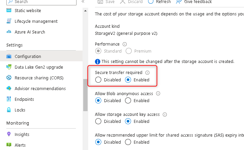Click the info icon beside Performance
This screenshot has height=150, width=244.
click(x=125, y=44)
